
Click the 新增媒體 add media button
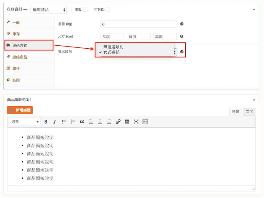20,110
